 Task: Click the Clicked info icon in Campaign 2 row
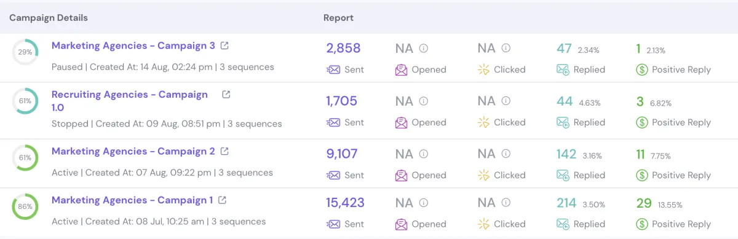[506, 154]
